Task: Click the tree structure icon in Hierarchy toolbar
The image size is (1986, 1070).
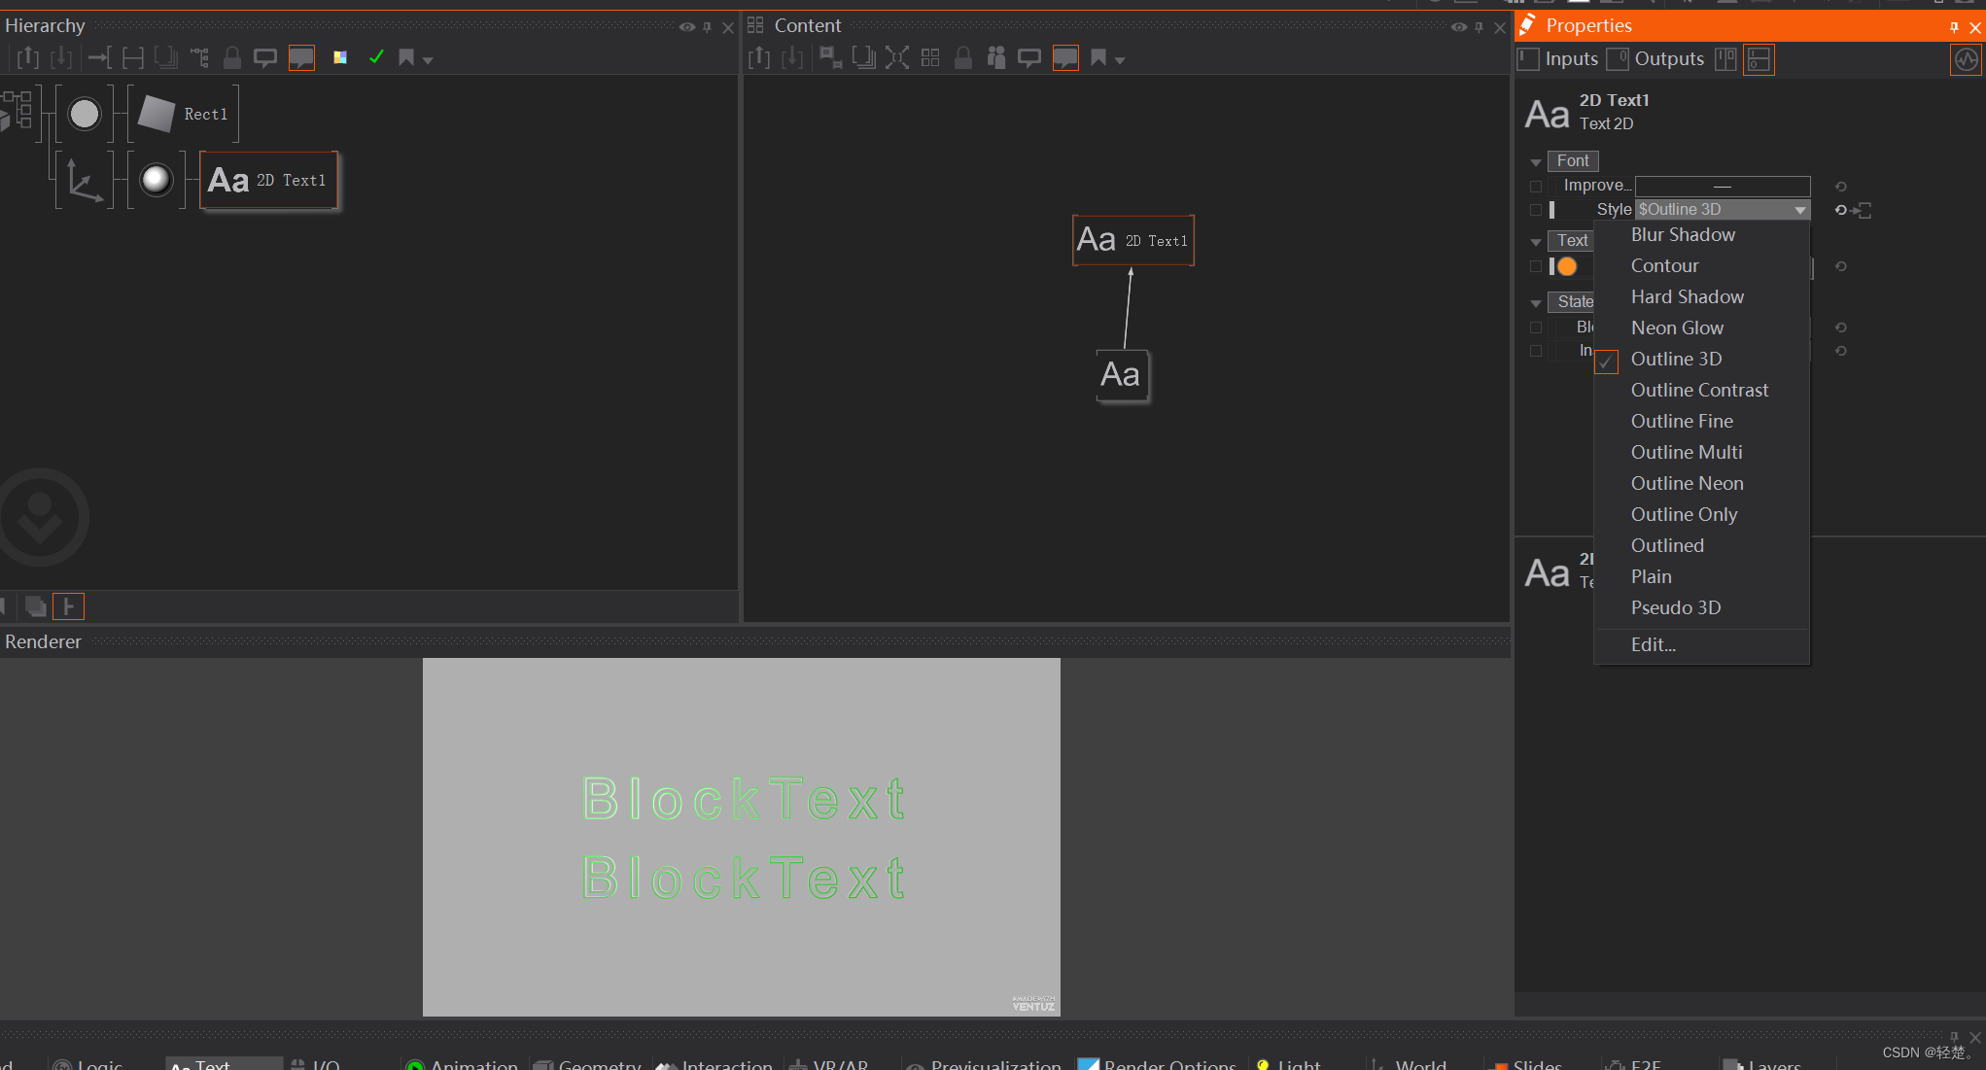Action: [x=199, y=58]
